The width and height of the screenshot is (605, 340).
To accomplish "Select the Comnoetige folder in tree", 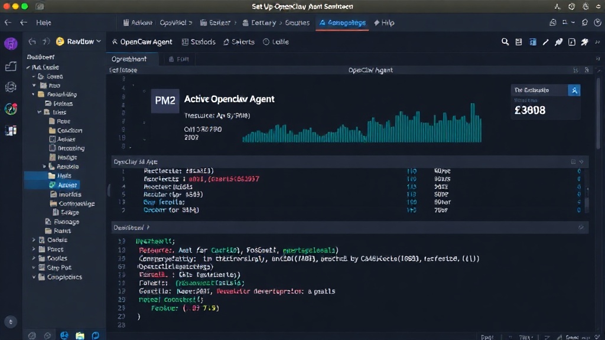I will point(73,204).
